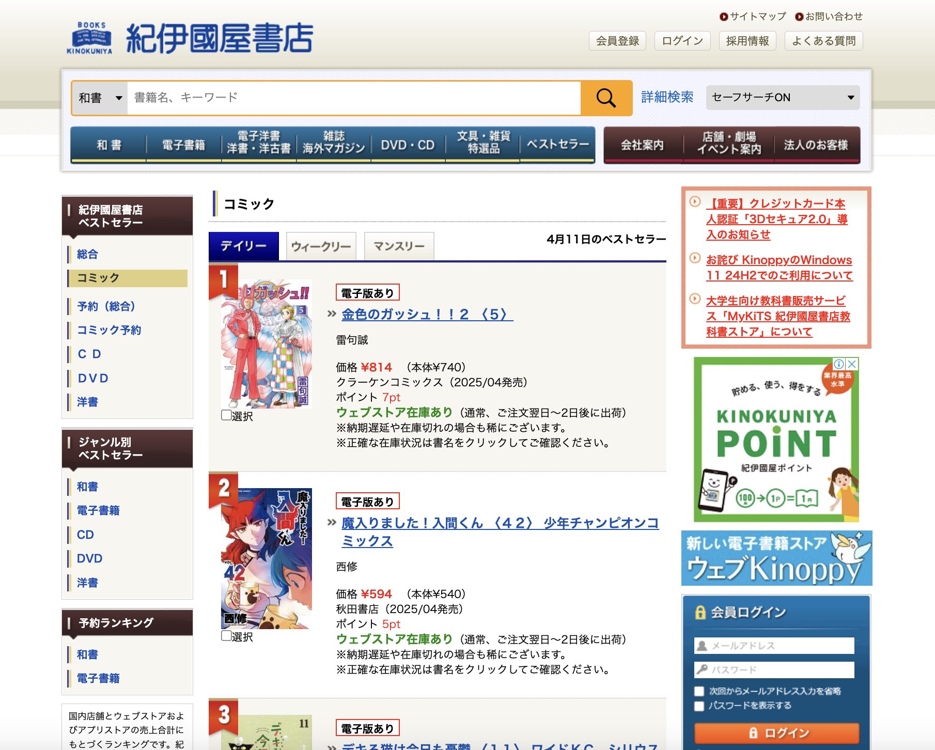Screen dimensions: 935x750
Task: Open the 詳細検索 link
Action: [667, 97]
